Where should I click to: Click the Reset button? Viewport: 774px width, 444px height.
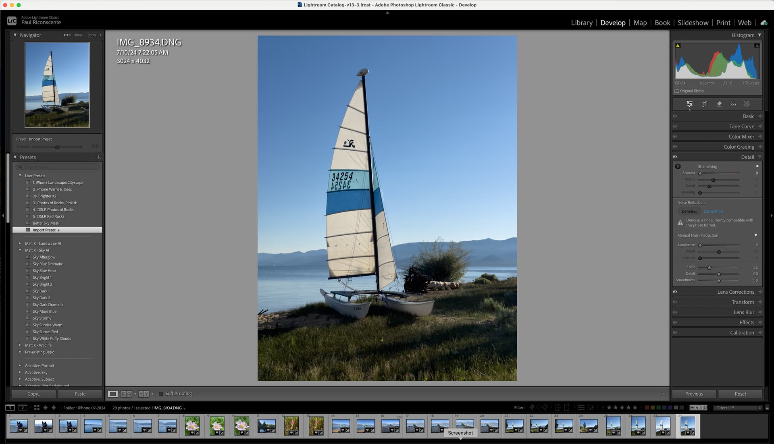tap(740, 394)
